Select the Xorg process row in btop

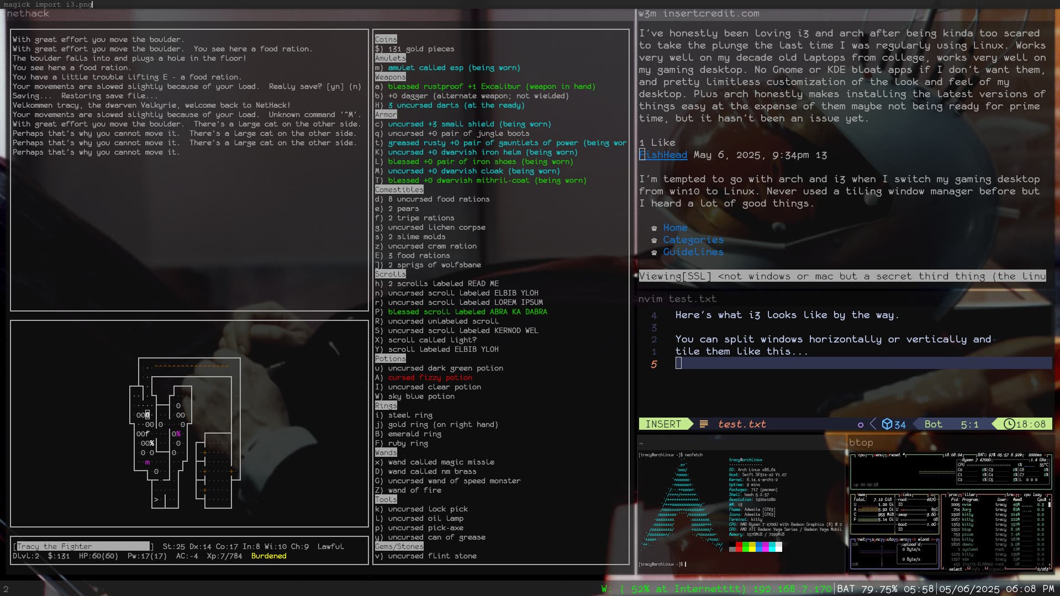point(999,510)
